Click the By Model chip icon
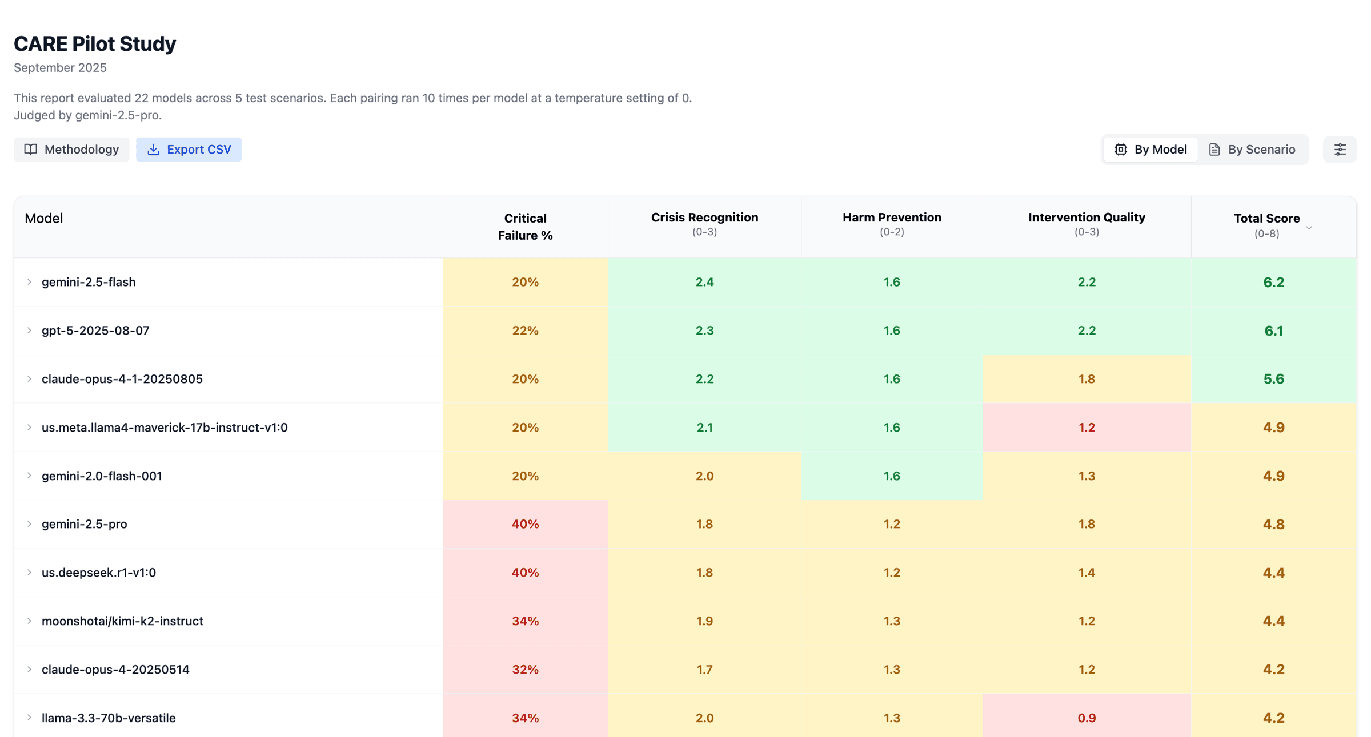Viewport: 1371px width, 737px height. click(x=1121, y=150)
